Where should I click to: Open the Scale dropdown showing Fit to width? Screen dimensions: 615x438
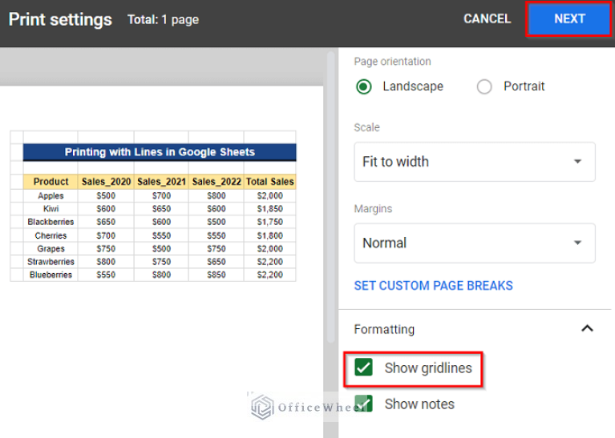coord(474,162)
